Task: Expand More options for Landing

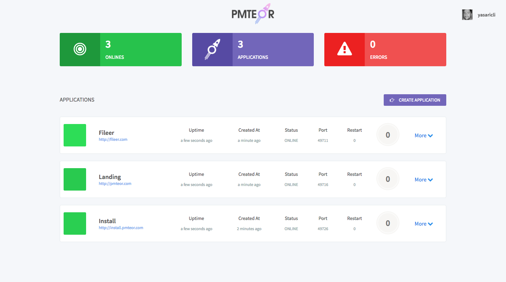Action: (424, 180)
